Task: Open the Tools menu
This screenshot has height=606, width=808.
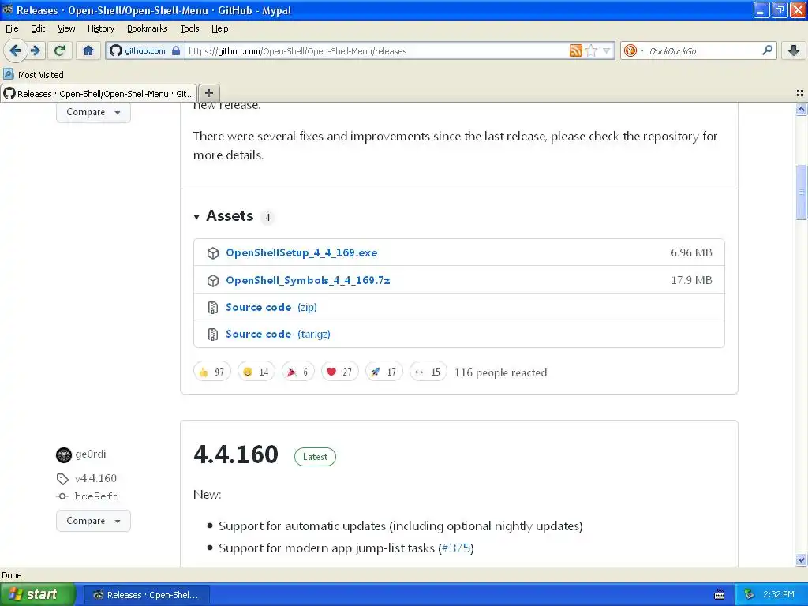Action: 189,28
